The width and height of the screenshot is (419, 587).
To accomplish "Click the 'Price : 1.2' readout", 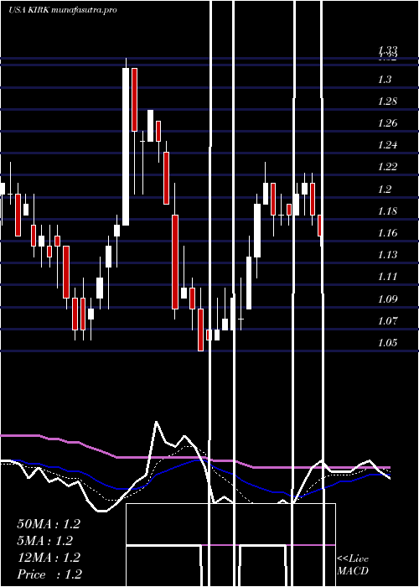I will click(49, 574).
